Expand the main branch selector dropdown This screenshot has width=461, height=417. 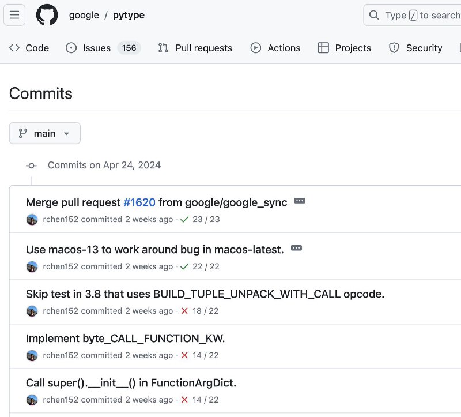tap(45, 133)
